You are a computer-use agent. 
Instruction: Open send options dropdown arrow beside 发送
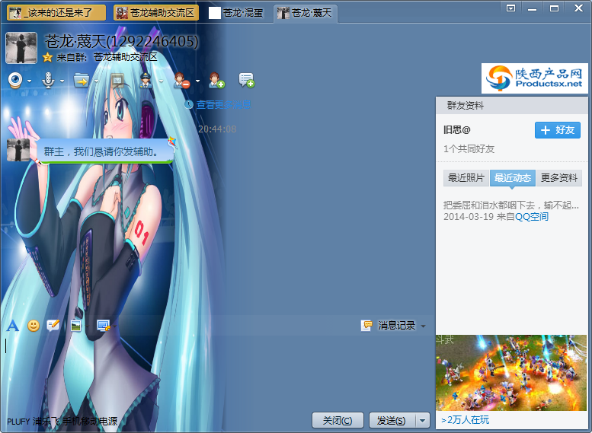423,420
